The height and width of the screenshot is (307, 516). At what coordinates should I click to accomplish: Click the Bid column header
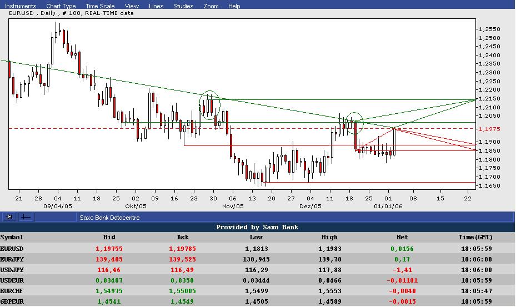point(109,237)
